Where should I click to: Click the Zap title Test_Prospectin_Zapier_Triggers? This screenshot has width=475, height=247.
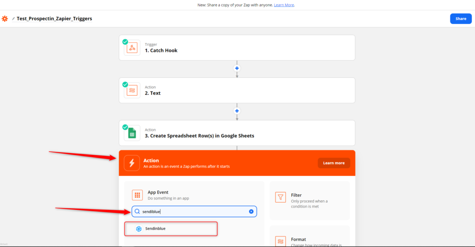point(54,19)
